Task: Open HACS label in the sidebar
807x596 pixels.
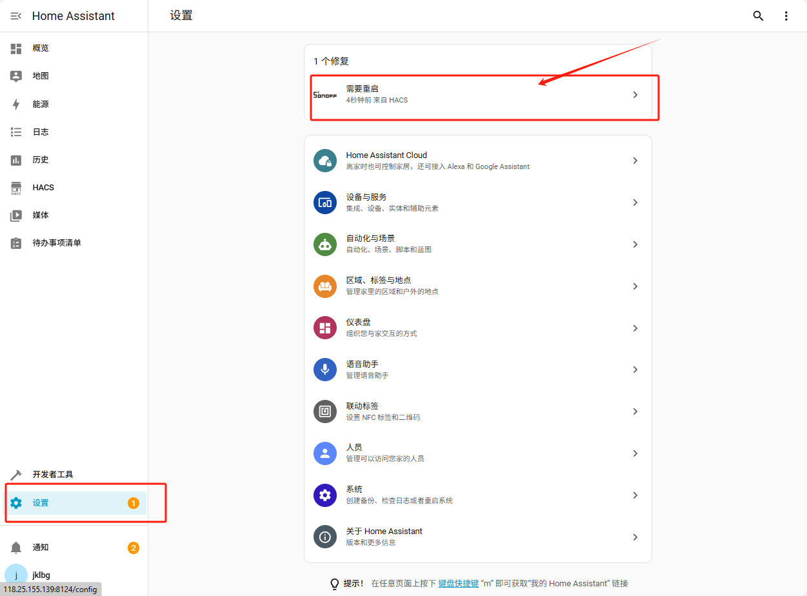Action: [x=43, y=188]
